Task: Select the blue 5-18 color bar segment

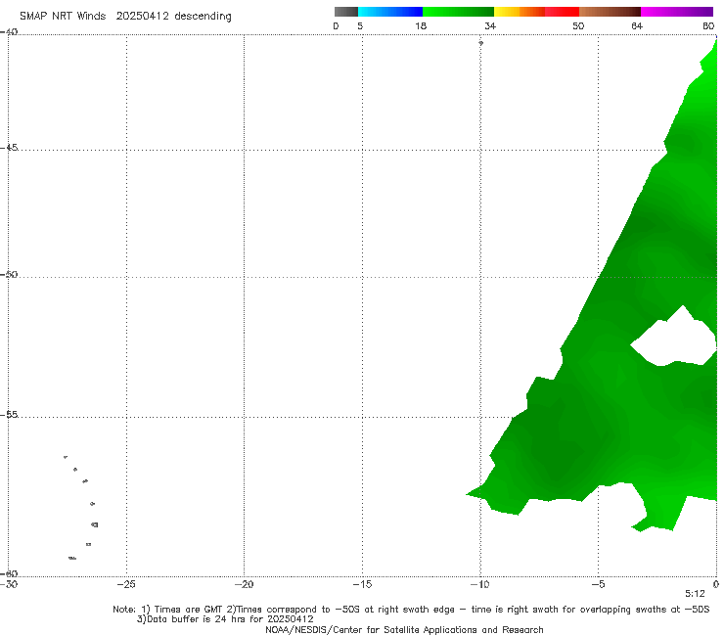Action: [390, 12]
